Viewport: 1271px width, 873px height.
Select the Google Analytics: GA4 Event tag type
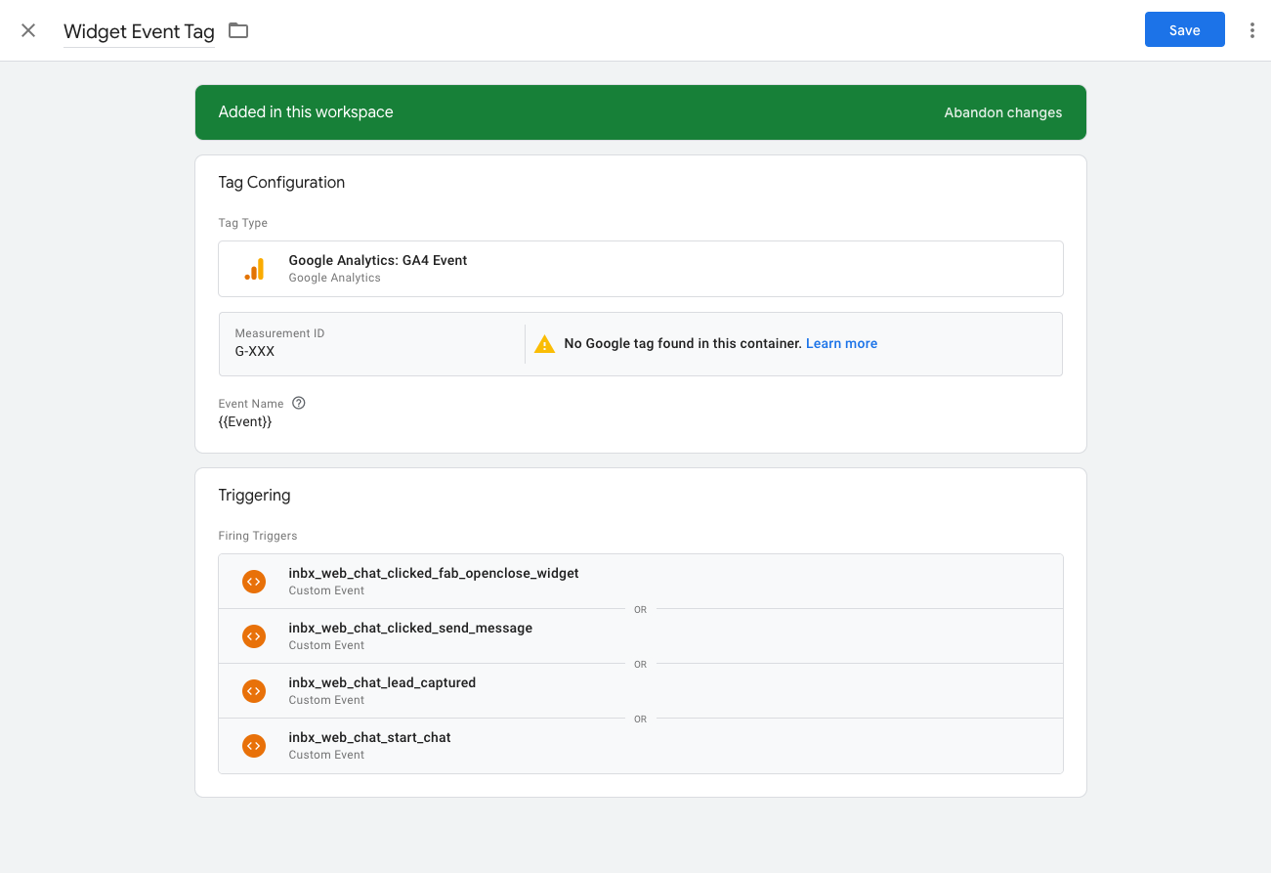point(641,269)
